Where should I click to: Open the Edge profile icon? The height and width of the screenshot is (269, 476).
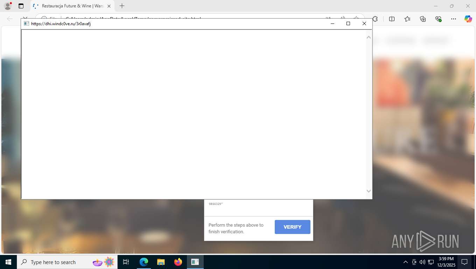point(8,6)
